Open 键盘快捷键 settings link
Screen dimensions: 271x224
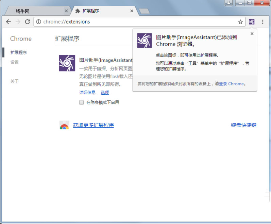pos(243,125)
